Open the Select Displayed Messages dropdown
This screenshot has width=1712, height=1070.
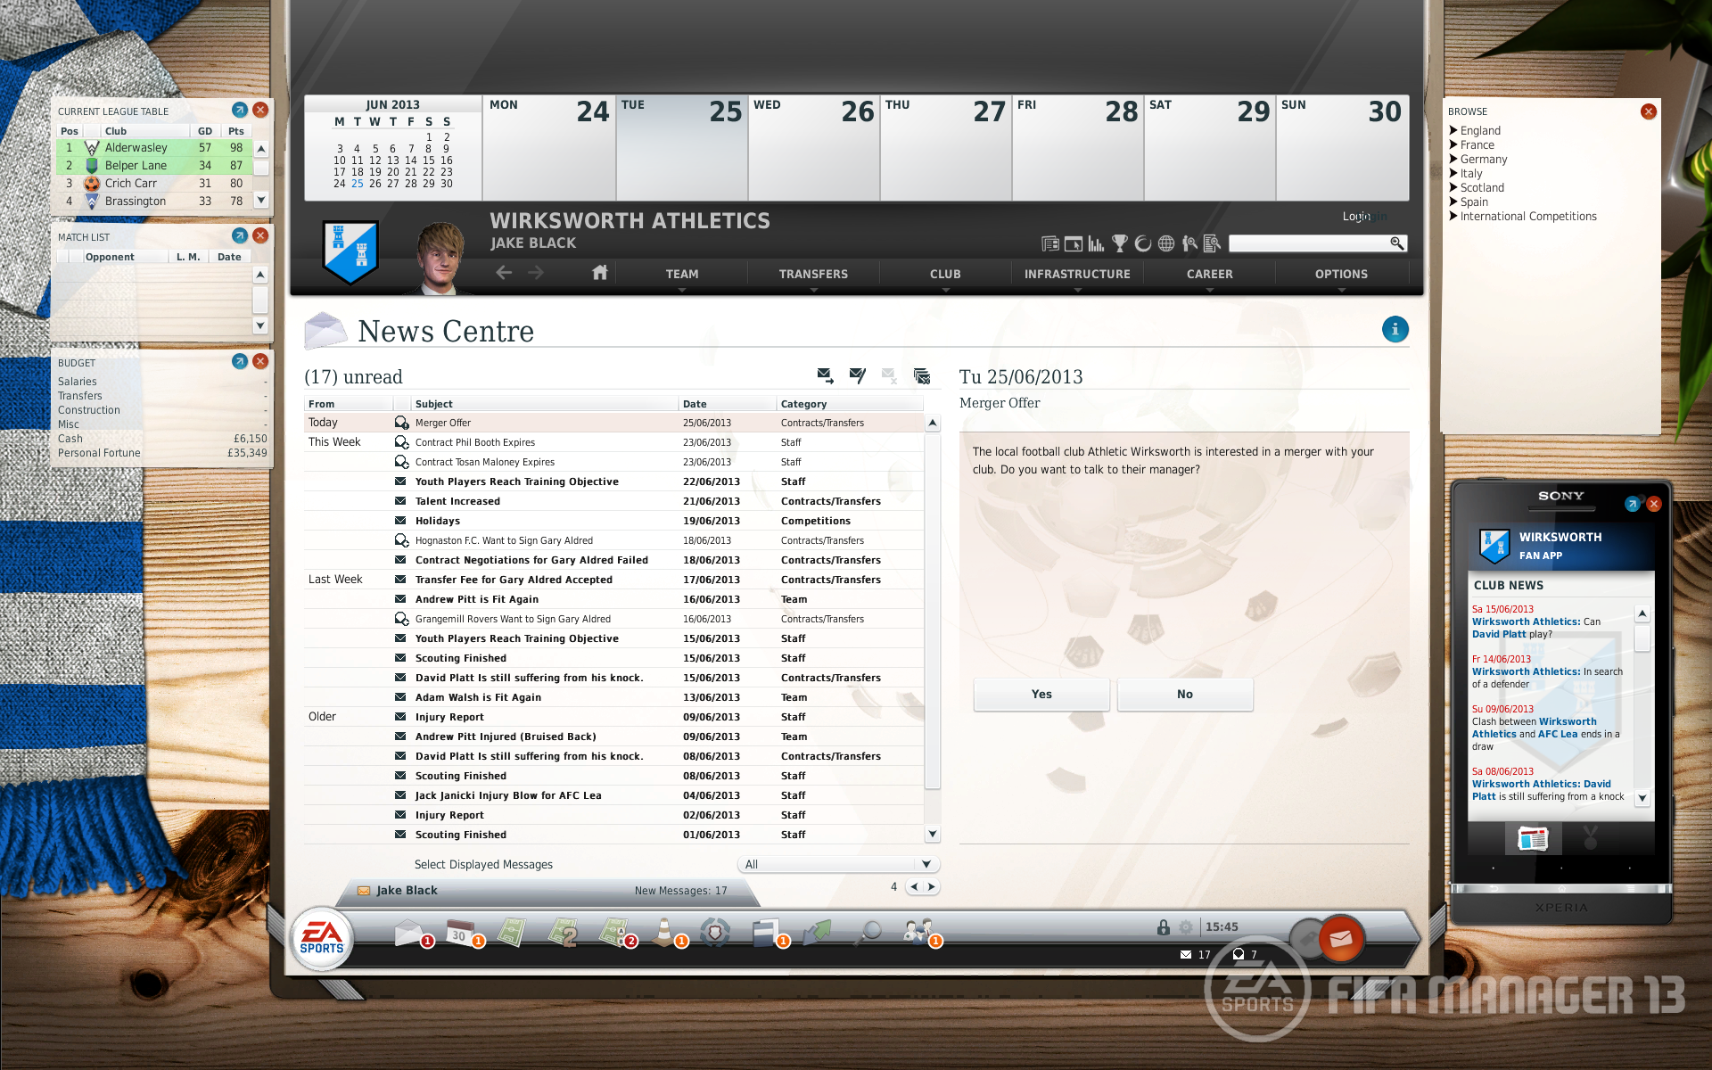pos(837,864)
